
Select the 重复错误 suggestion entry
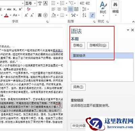(x=102, y=56)
